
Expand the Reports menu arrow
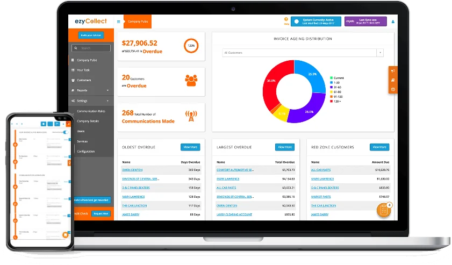[108, 90]
